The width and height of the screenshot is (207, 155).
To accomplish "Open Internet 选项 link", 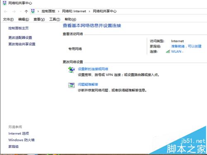I will click(x=19, y=134).
